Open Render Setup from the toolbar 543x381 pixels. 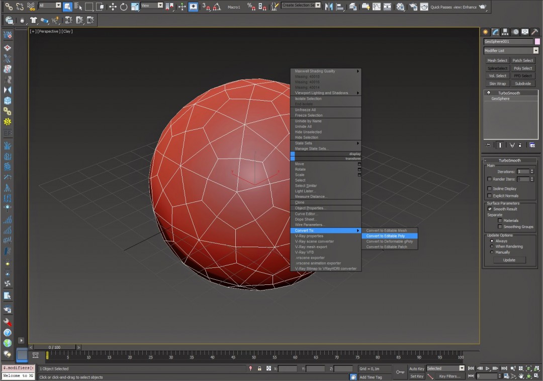(x=414, y=7)
